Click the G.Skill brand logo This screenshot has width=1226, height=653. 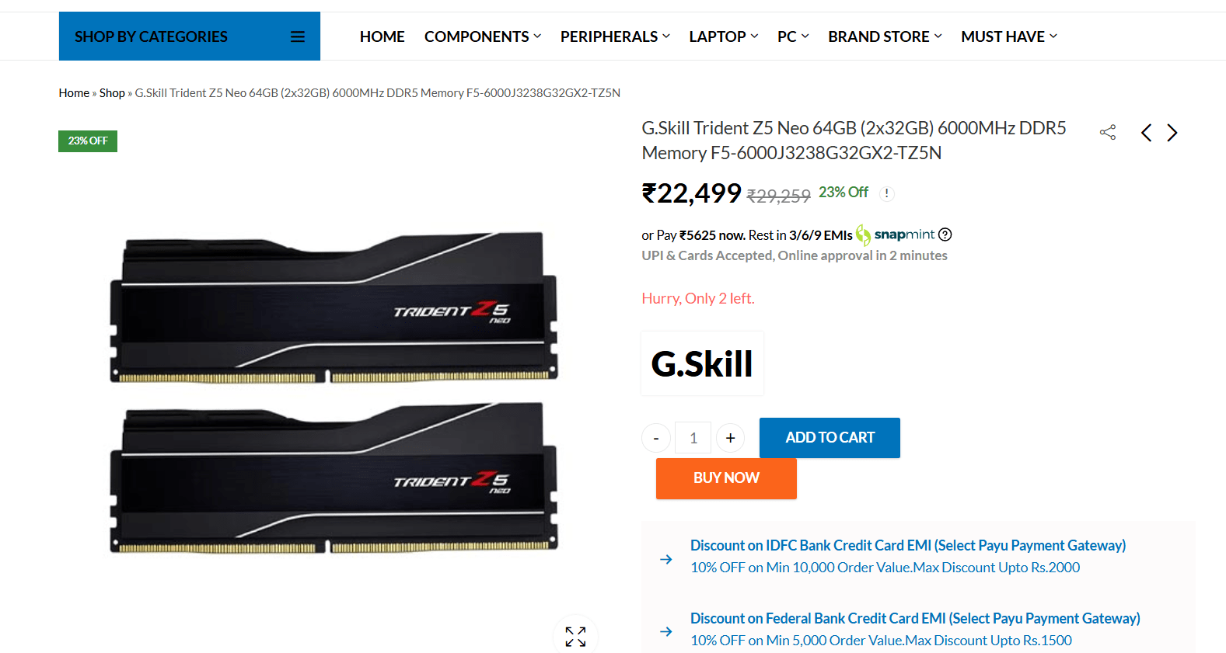point(702,363)
